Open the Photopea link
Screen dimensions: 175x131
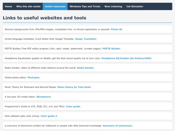click(33, 78)
